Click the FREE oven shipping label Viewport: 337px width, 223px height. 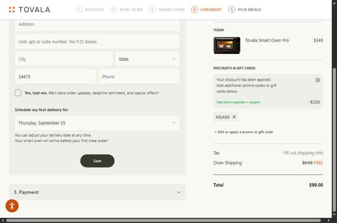[318, 163]
